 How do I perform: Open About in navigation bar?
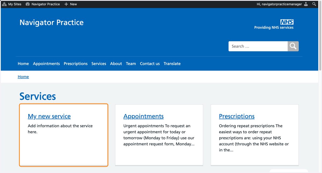pyautogui.click(x=116, y=64)
